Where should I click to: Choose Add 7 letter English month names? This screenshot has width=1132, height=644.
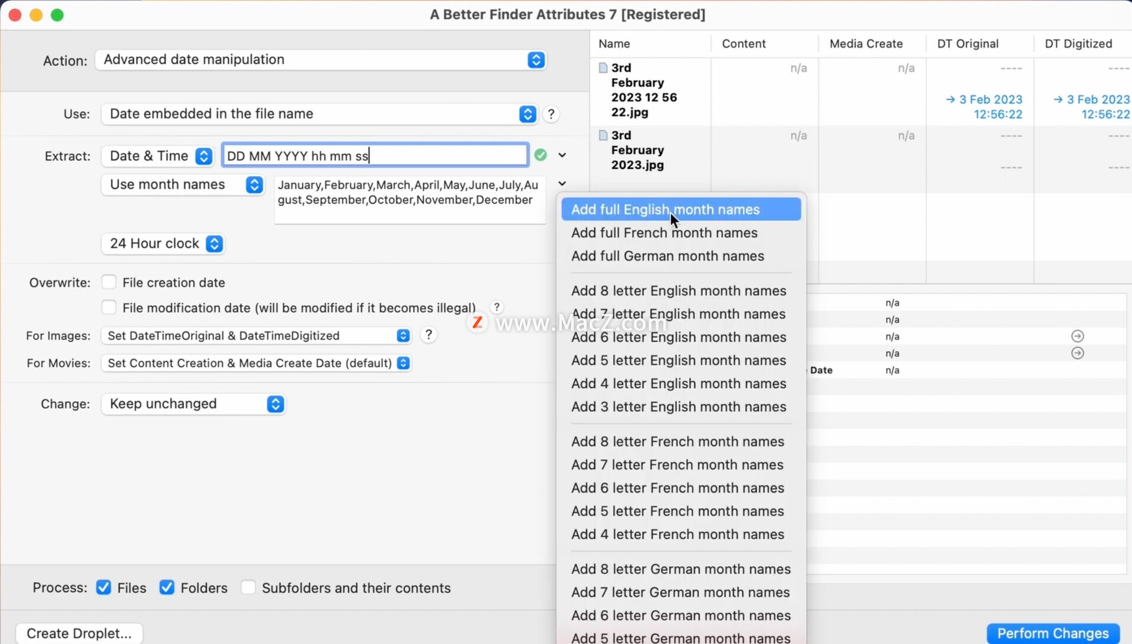click(x=681, y=313)
